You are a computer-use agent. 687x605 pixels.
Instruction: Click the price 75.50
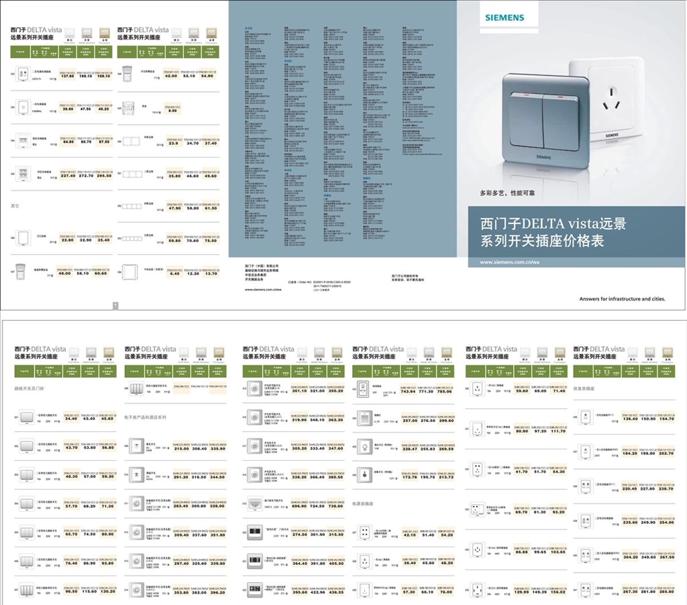211,241
